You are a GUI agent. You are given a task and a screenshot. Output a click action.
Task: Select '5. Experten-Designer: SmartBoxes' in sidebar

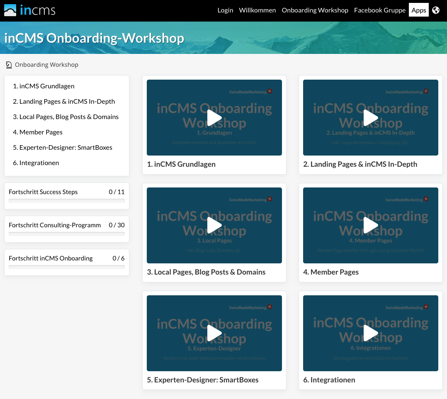(x=63, y=148)
